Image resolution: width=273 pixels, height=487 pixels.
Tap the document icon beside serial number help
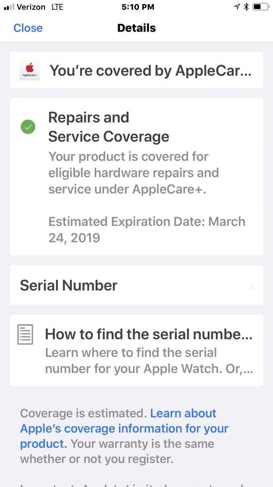25,335
